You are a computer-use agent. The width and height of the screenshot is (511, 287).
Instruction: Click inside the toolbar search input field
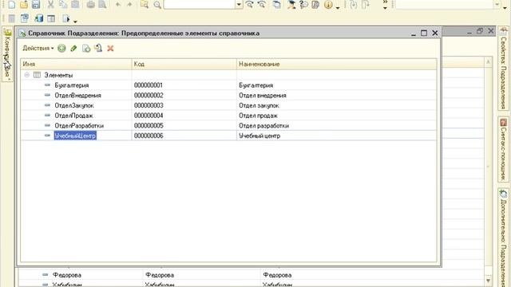(200, 4)
